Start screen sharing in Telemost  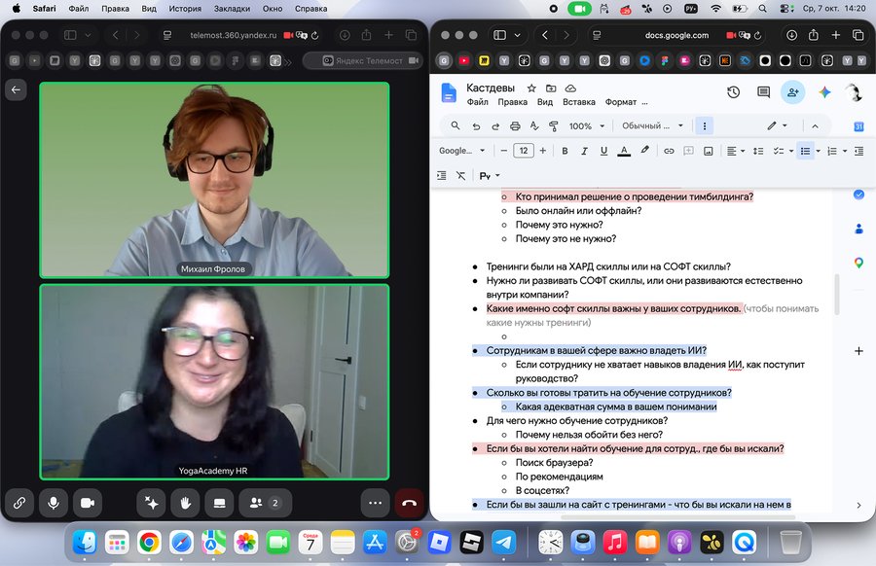point(220,503)
